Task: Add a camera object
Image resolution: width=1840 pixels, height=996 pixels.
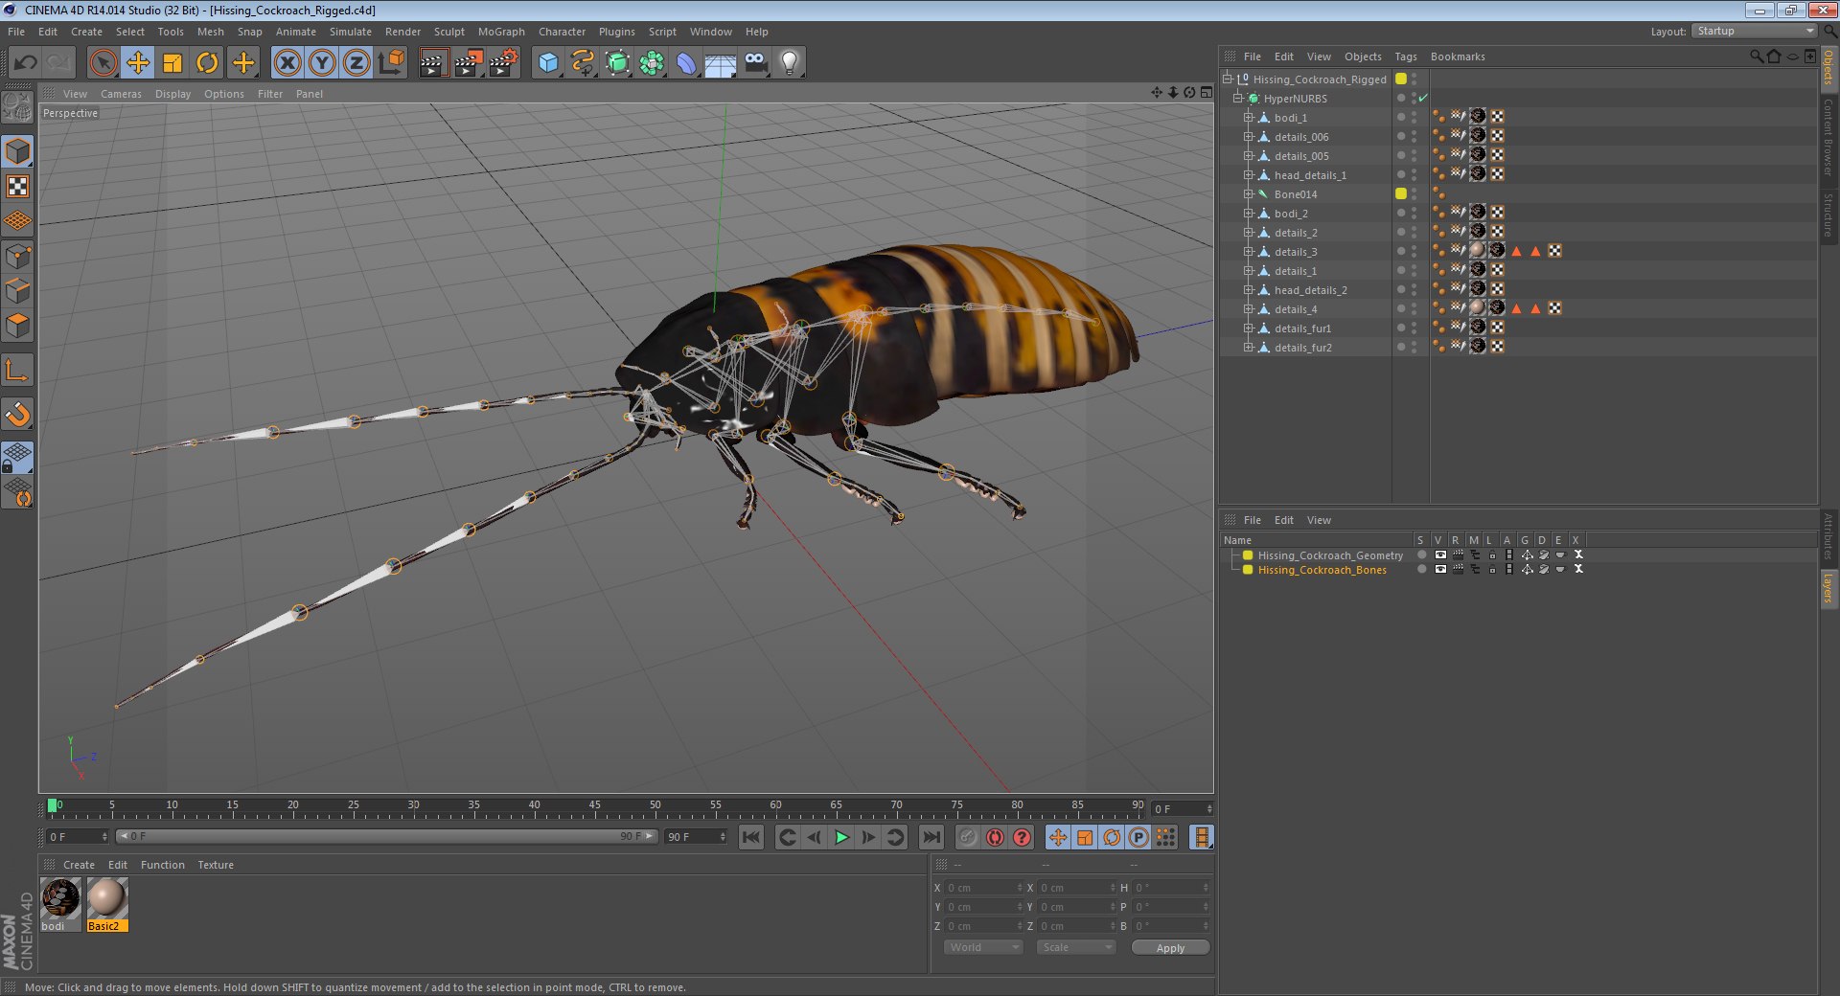Action: tap(756, 63)
